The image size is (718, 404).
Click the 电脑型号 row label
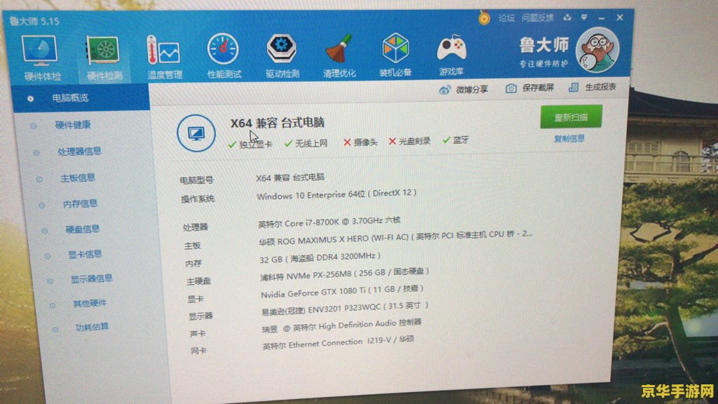196,180
